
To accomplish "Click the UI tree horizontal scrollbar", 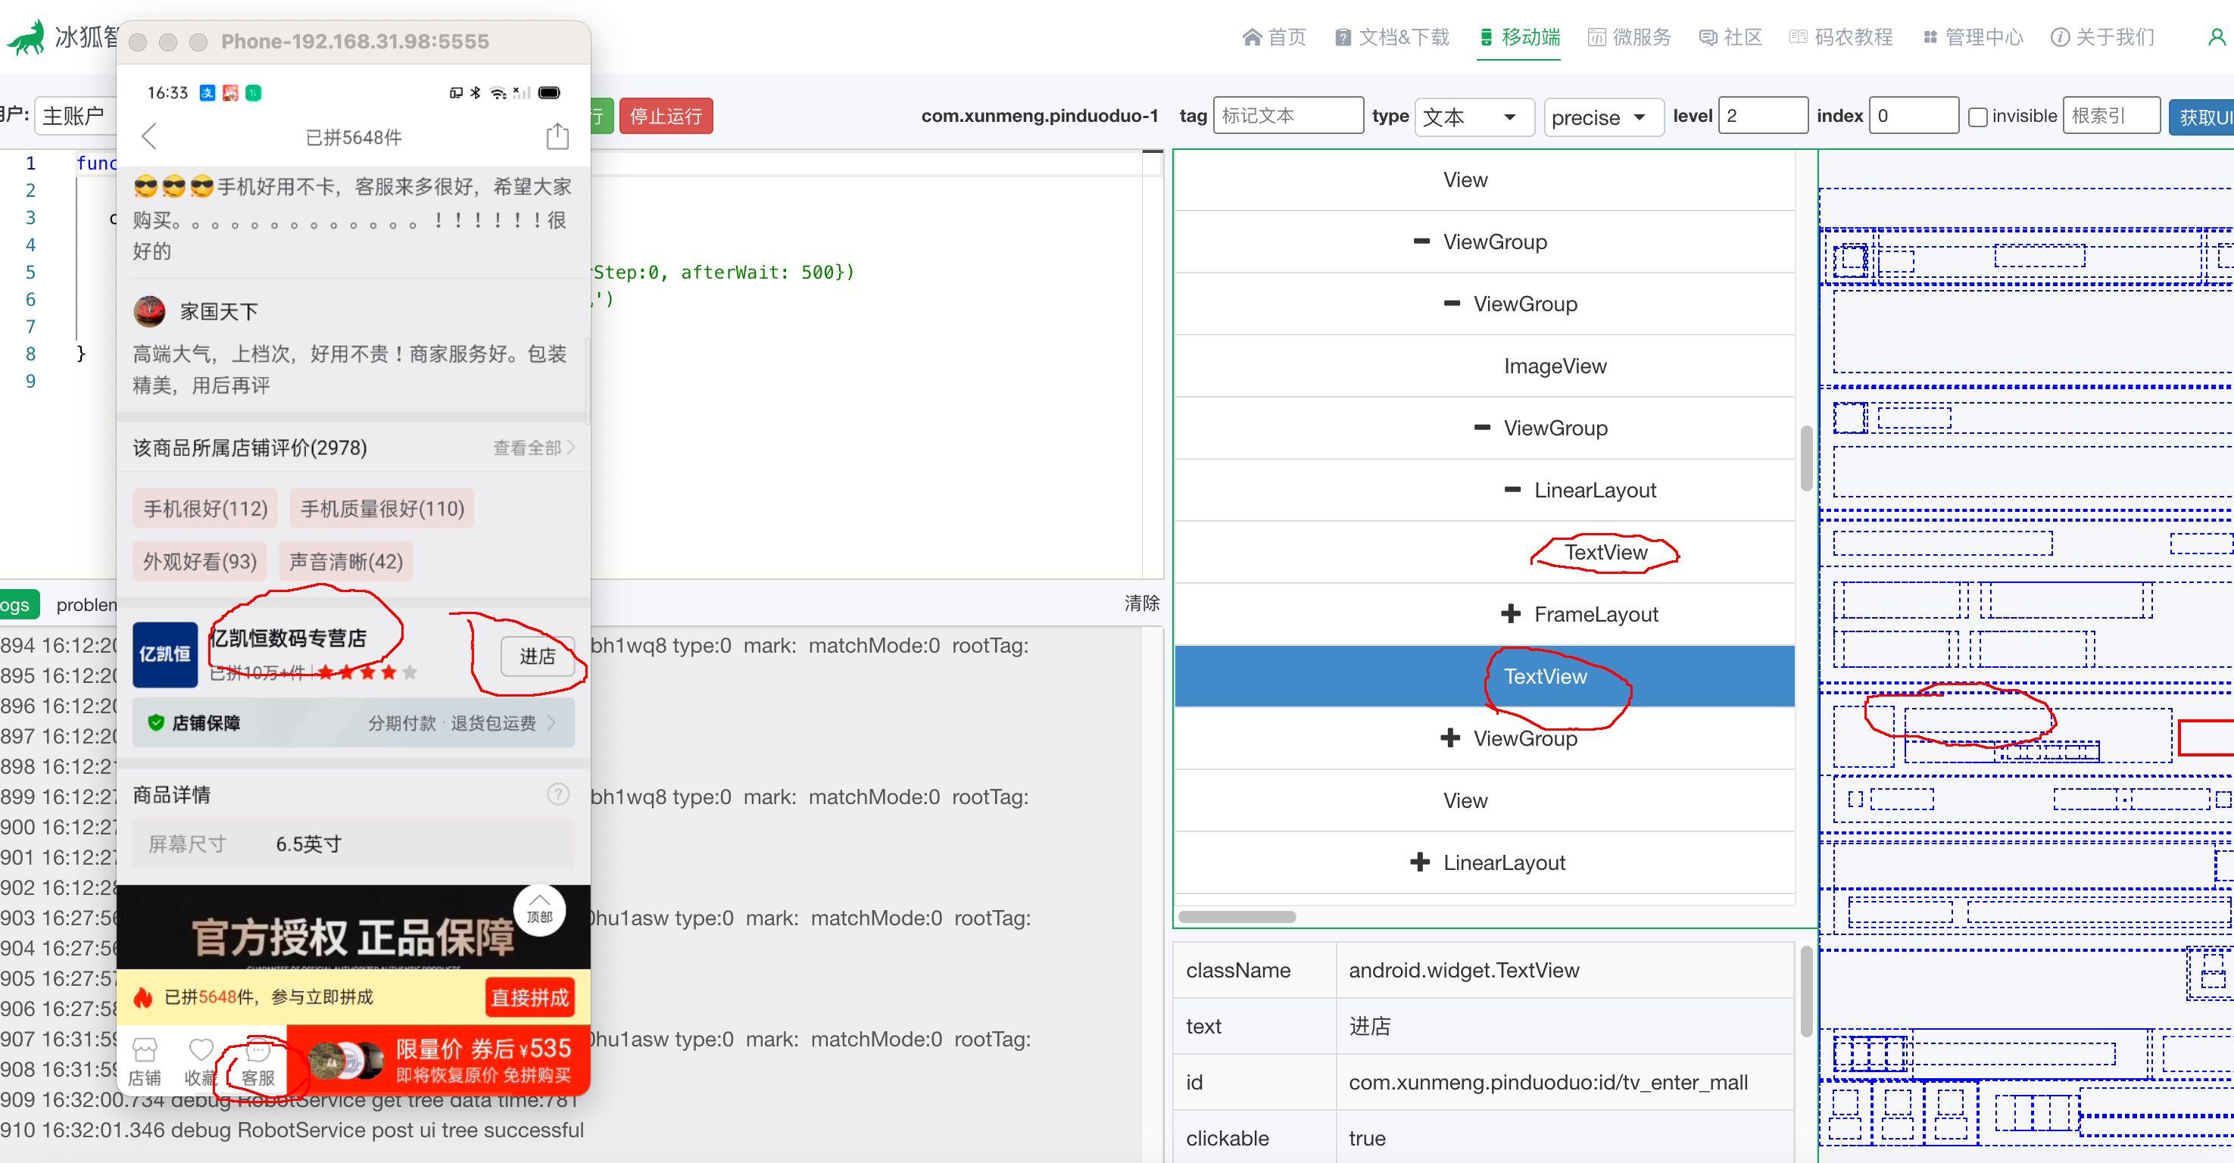I will [1237, 916].
